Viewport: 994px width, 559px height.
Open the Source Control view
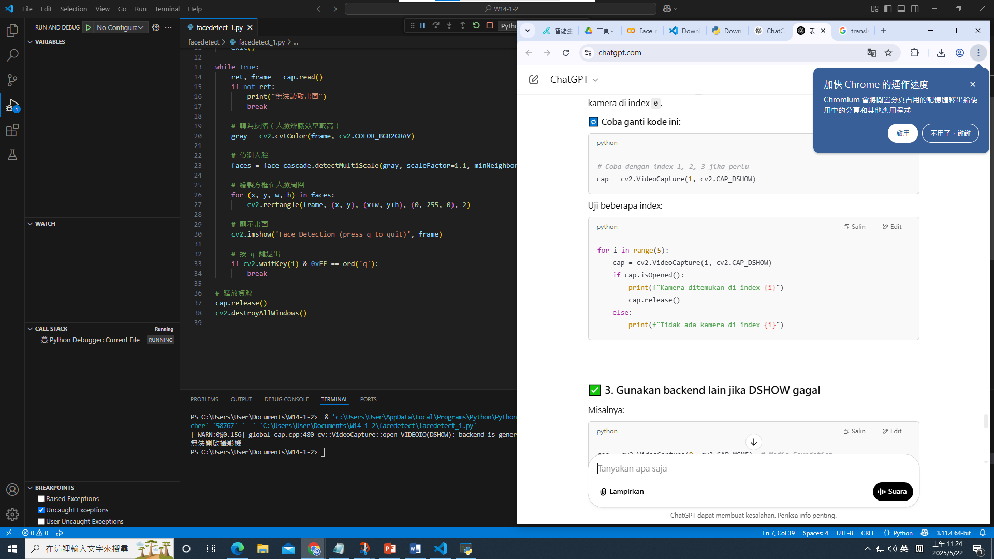[12, 80]
